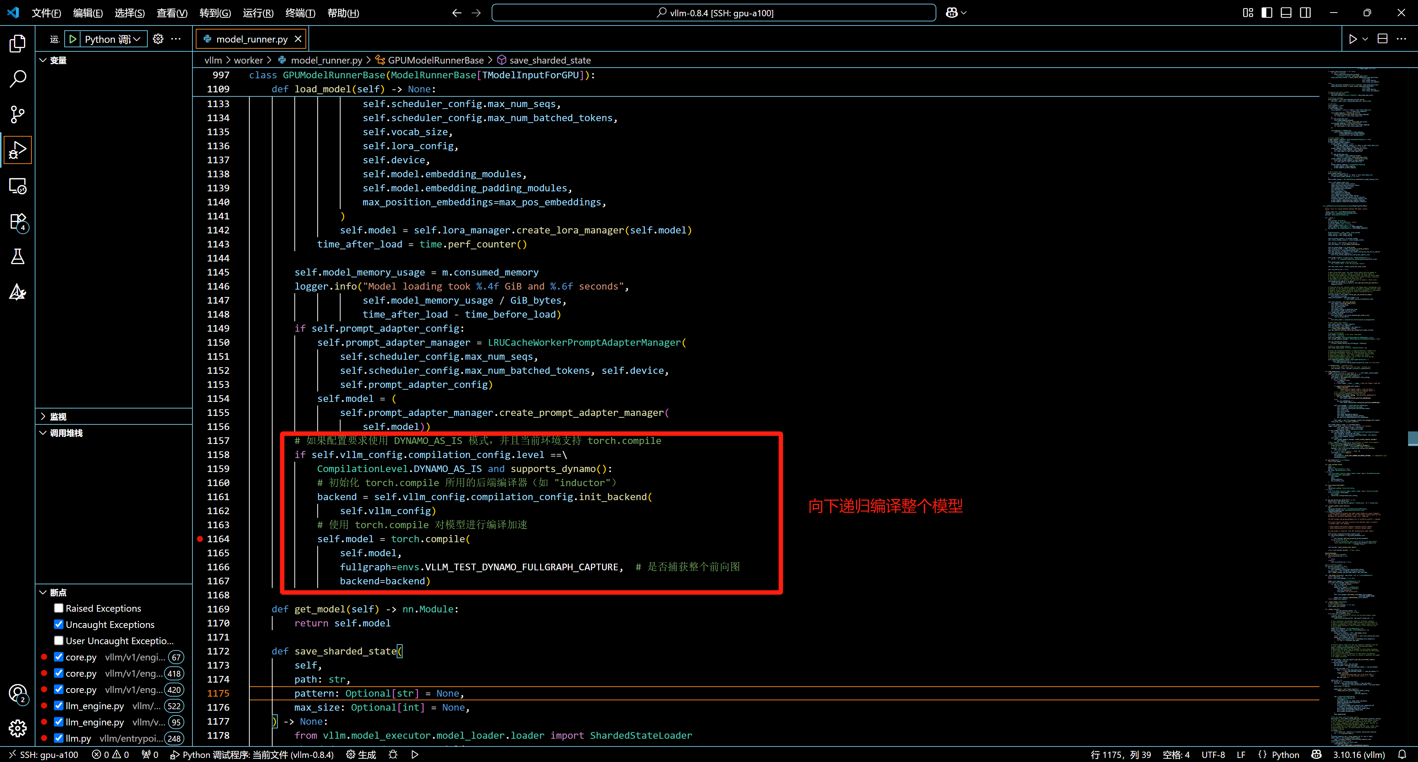Customize layout icon in title bar
1418x762 pixels.
[1248, 13]
